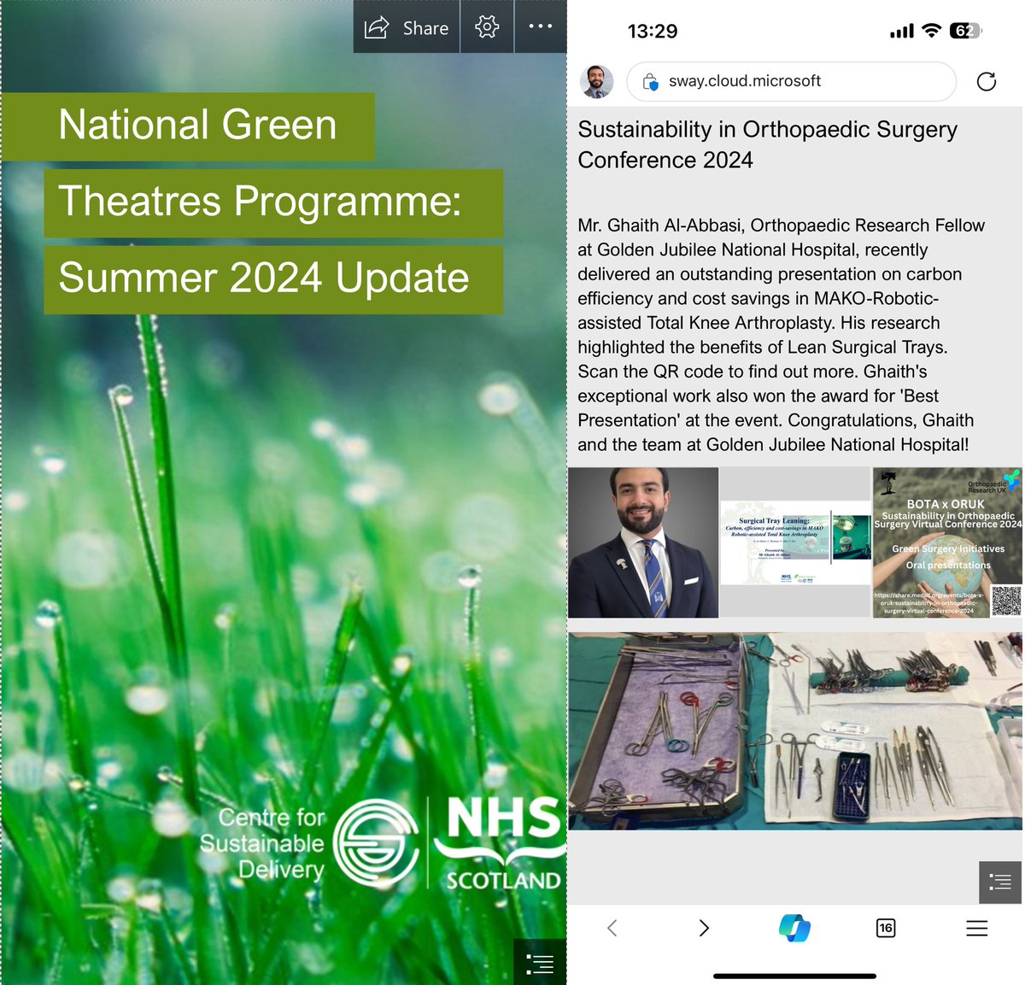Open Sway settings gear icon
The image size is (1025, 985).
tap(487, 26)
